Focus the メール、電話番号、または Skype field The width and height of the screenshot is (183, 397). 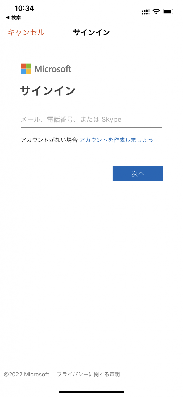click(91, 120)
